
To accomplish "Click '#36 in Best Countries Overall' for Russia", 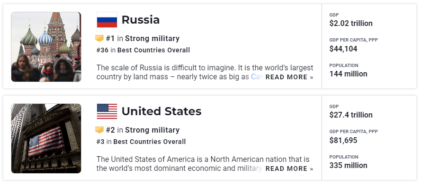I will pyautogui.click(x=143, y=50).
